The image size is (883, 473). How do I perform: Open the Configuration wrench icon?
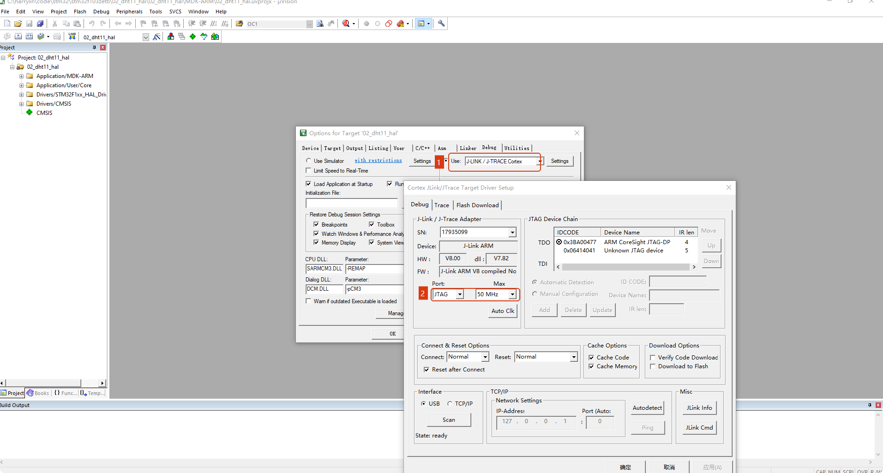click(x=441, y=24)
